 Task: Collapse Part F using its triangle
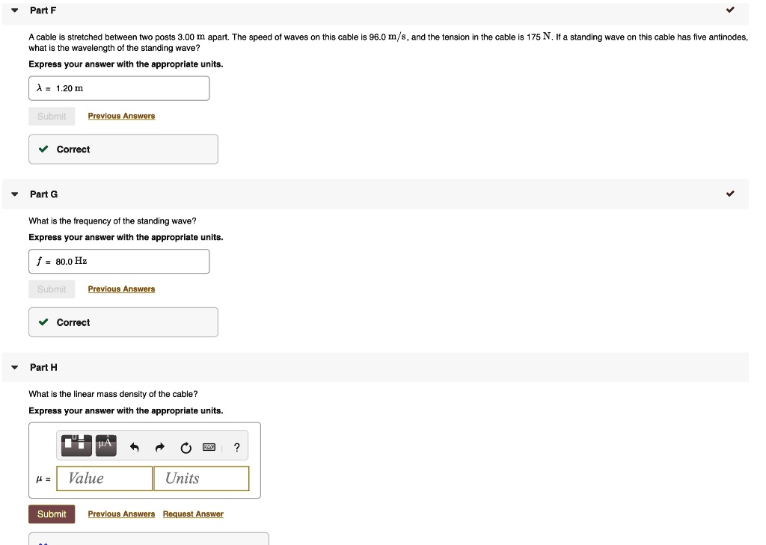[14, 10]
